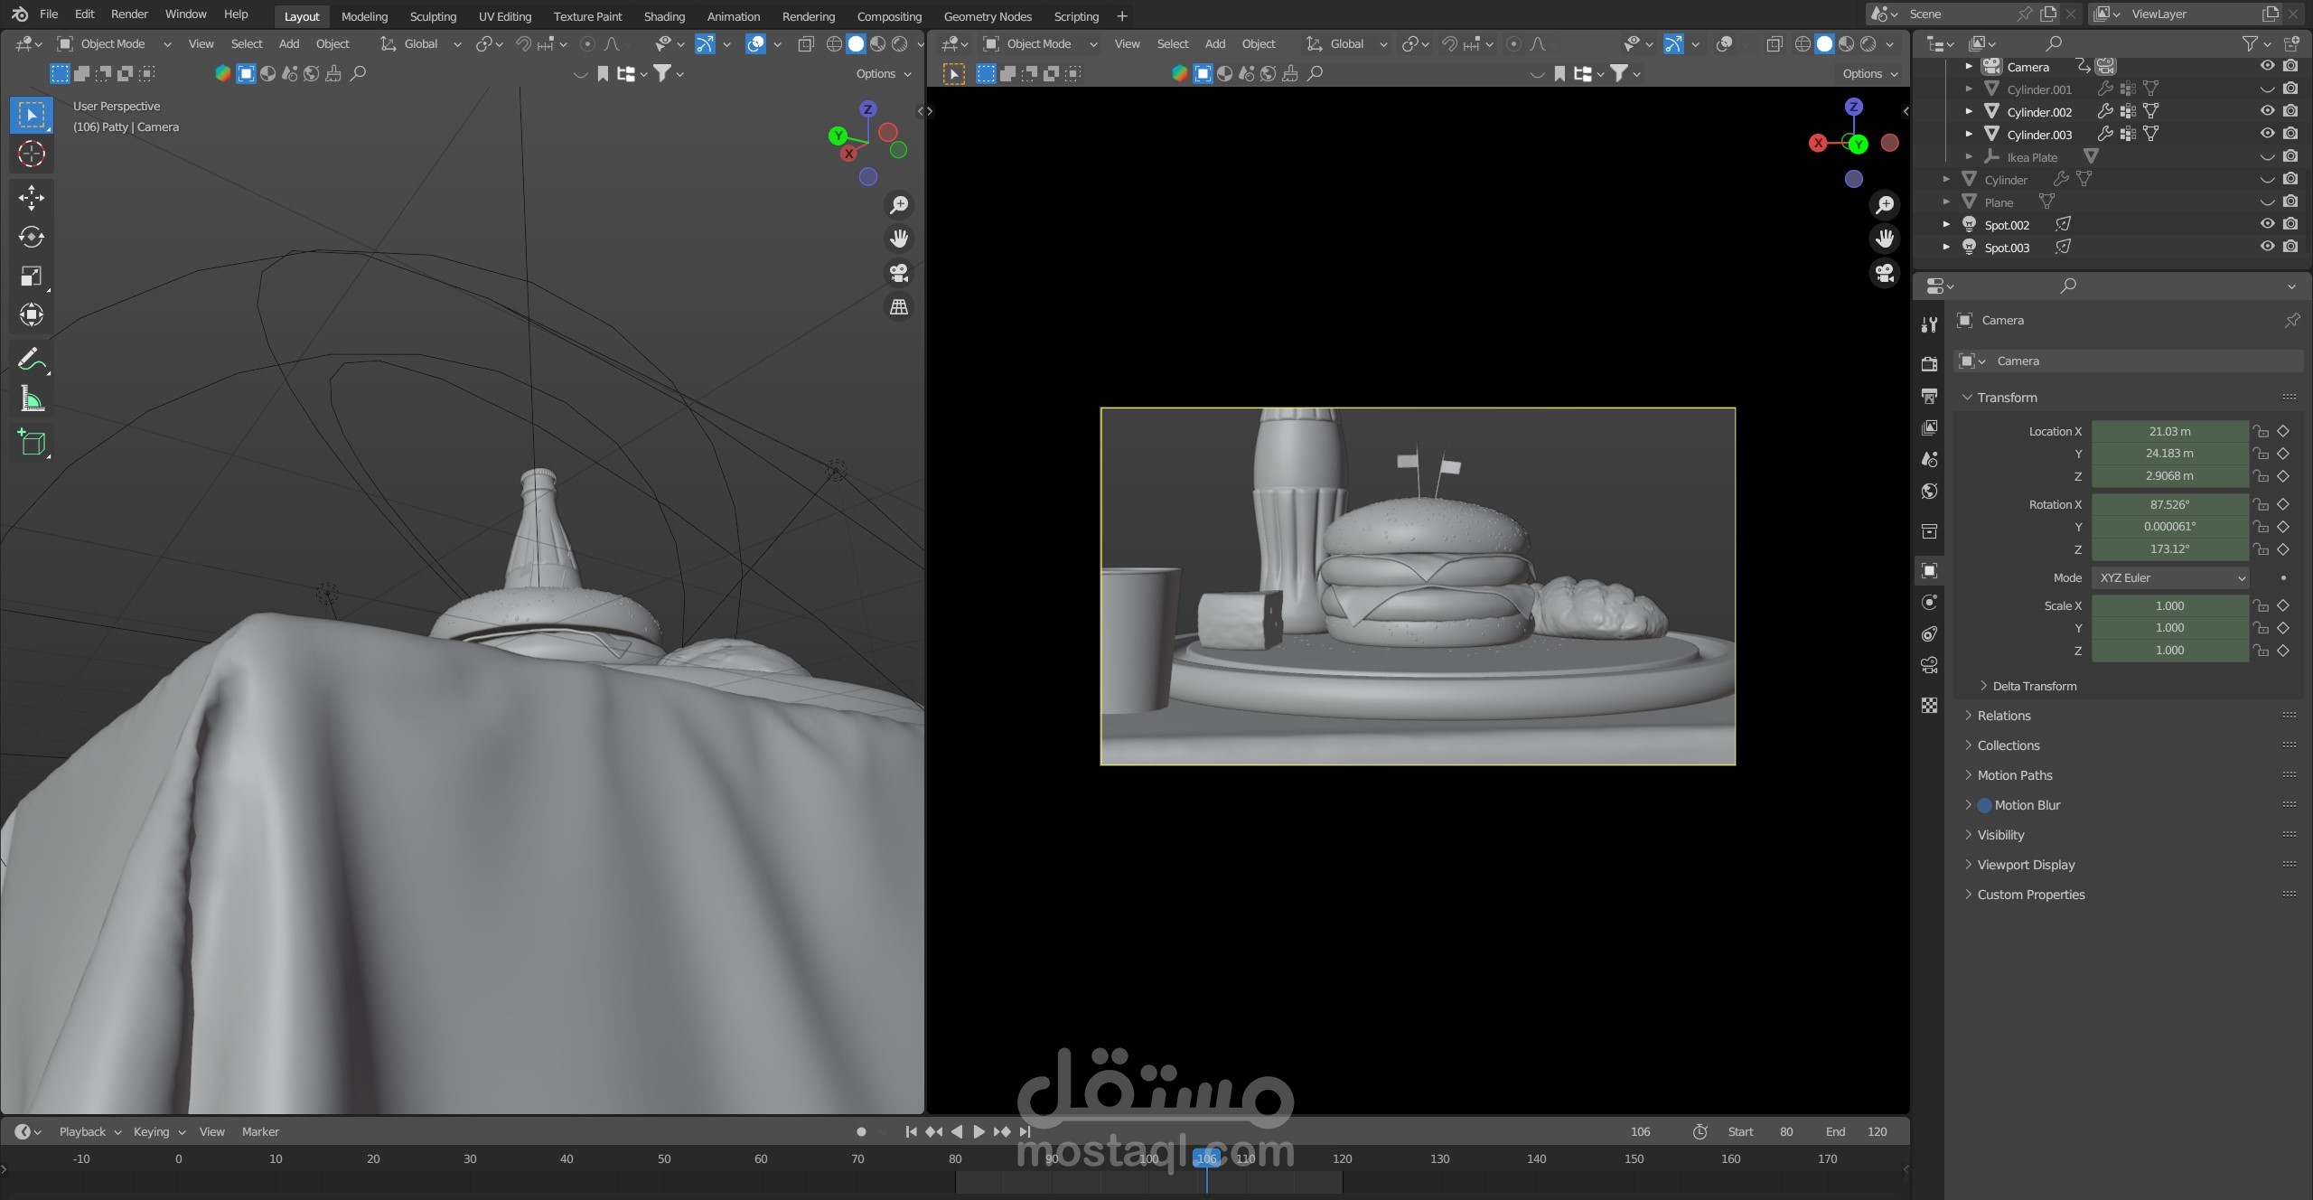Select the Rotate tool
Screen dimensions: 2313x1200
(32, 237)
